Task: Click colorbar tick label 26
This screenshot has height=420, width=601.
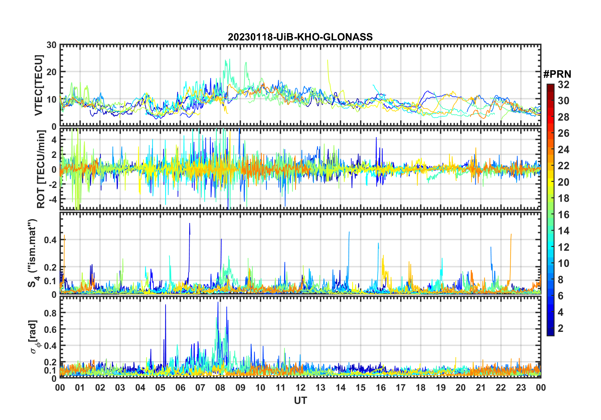Action: click(563, 133)
